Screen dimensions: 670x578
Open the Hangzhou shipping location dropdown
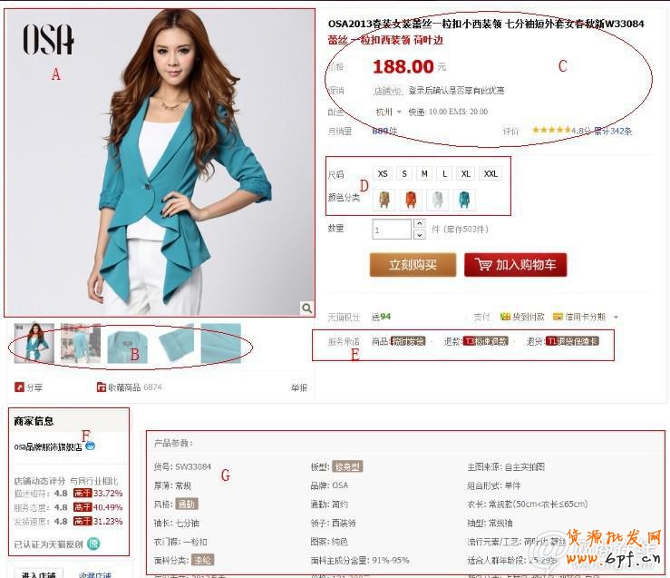pyautogui.click(x=388, y=112)
